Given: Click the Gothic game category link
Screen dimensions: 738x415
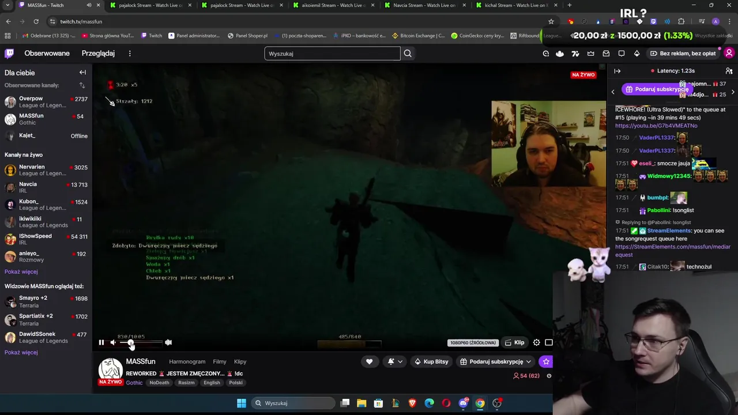Looking at the screenshot, I should point(134,383).
